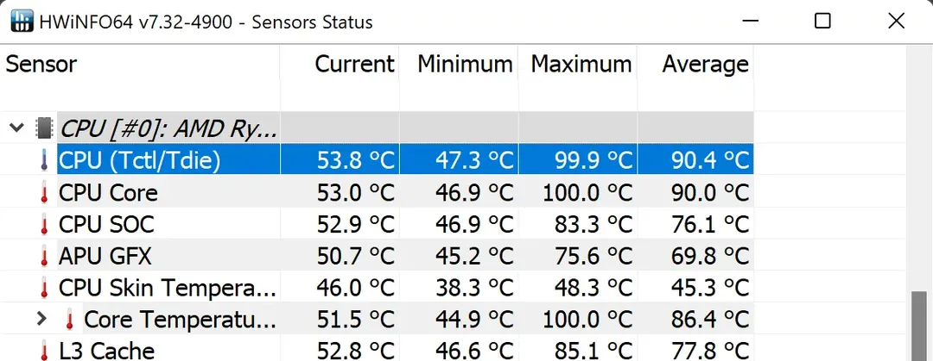
Task: Click thermometer icon next to CPU Core
Action: coord(44,193)
